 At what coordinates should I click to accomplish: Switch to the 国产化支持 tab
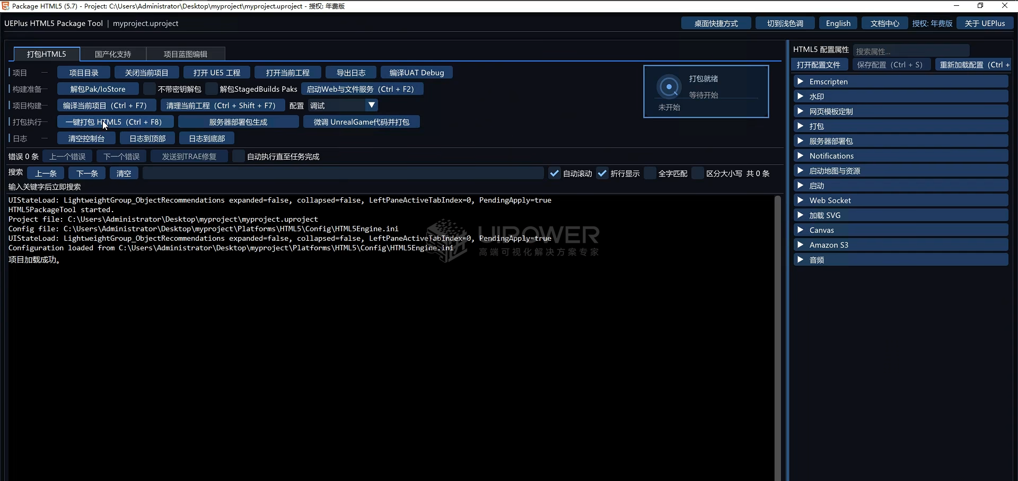click(113, 54)
